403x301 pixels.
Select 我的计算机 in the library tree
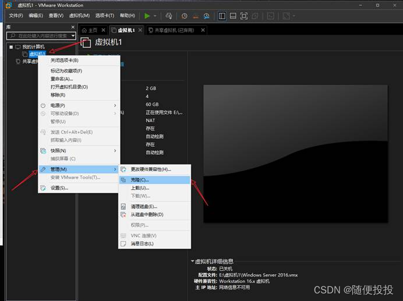coord(33,47)
